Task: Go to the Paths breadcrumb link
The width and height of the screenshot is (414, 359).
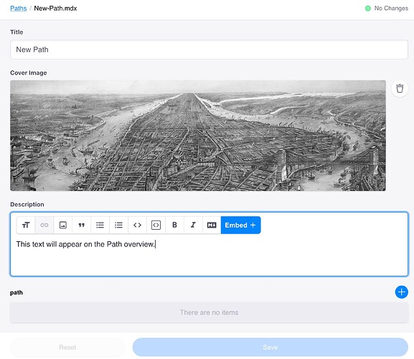Action: click(x=18, y=8)
